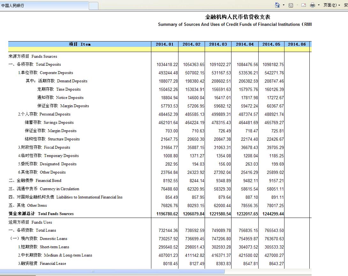Open the Print options dropdown arrow
This screenshot has width=348, height=276.
click(x=319, y=5)
